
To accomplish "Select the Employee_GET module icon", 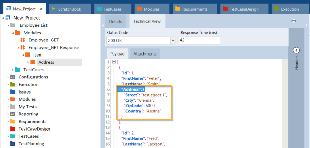I will click(23, 40).
